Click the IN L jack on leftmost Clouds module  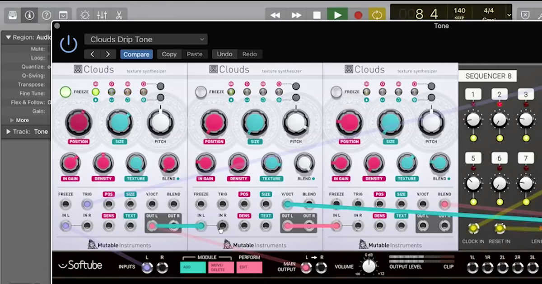point(65,226)
